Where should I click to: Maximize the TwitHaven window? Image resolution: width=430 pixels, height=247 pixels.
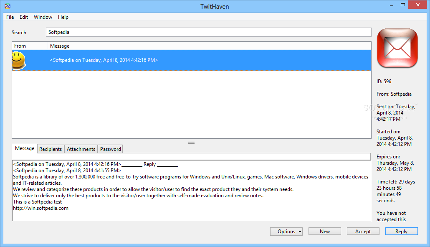pos(402,5)
